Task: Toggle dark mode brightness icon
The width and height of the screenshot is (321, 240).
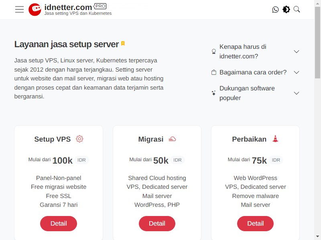Action: coord(286,9)
